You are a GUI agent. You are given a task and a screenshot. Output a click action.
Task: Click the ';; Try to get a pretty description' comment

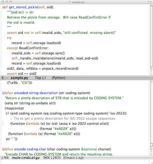(63, 119)
